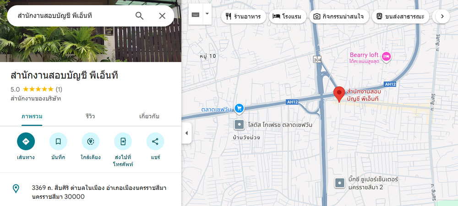Send to phone using ส่งไปที่โทรศัพท์ icon

point(123,142)
